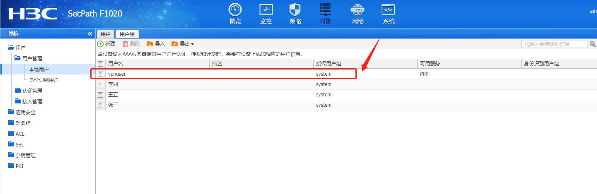Image resolution: width=597 pixels, height=194 pixels.
Task: Click the 删除 trash icon
Action: pyautogui.click(x=125, y=44)
